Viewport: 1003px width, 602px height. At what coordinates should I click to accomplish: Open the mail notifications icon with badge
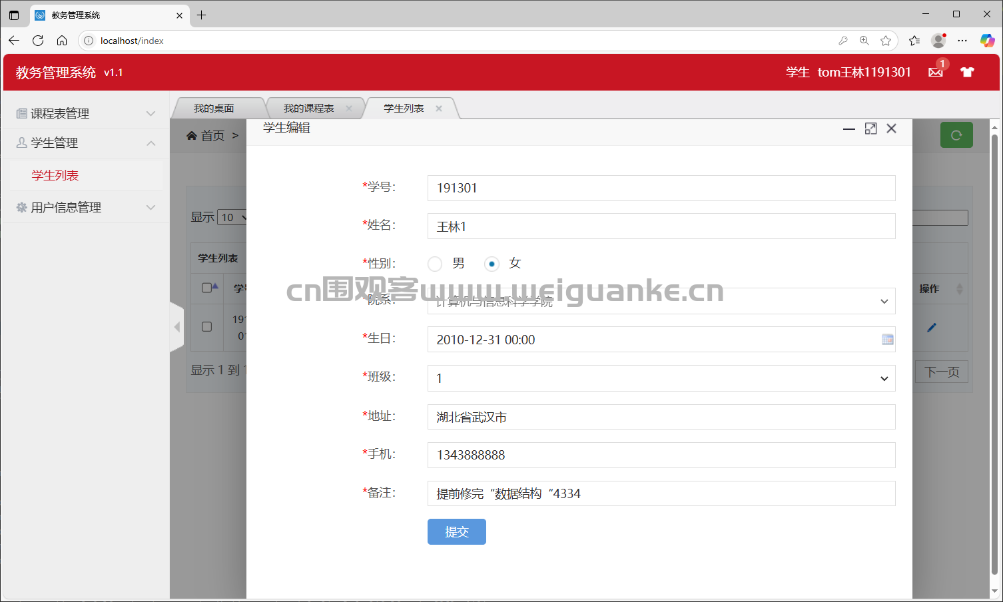click(936, 72)
